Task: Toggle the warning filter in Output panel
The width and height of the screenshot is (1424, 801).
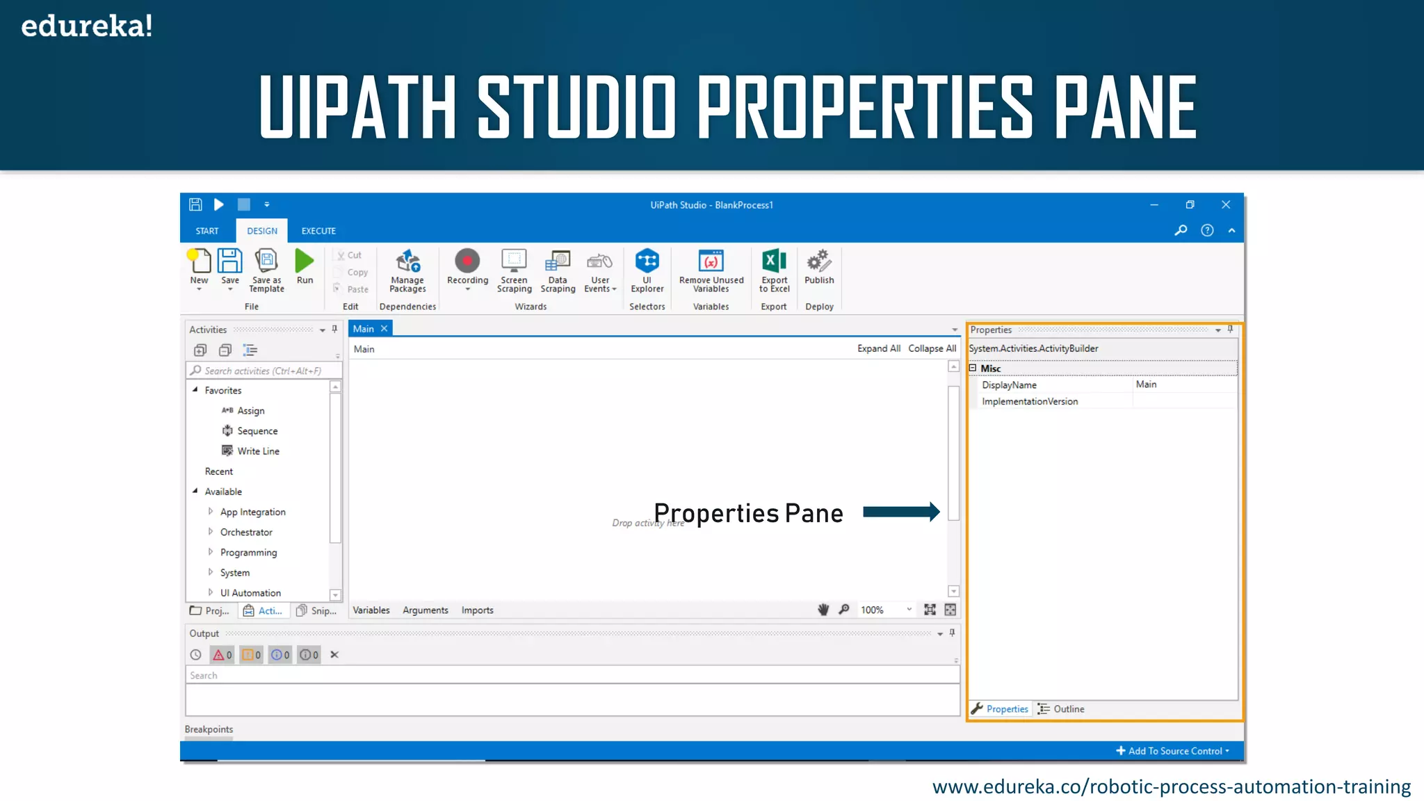Action: point(251,654)
